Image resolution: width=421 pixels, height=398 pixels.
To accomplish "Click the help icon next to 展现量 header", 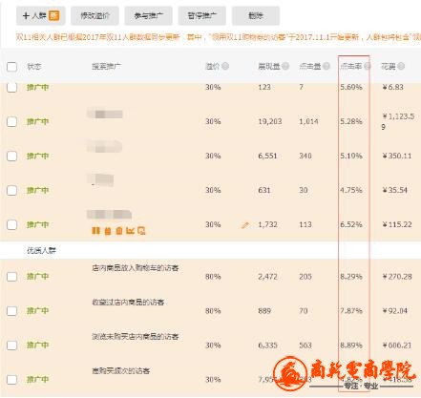I will pos(285,66).
